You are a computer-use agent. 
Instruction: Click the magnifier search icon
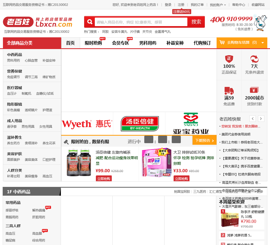[x=89, y=22]
